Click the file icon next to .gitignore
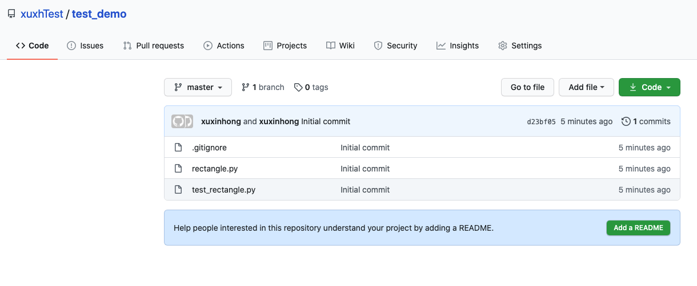 pos(178,148)
